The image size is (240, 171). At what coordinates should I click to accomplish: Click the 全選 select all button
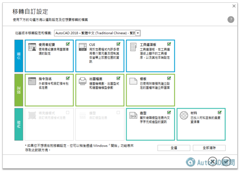pyautogui.click(x=174, y=148)
